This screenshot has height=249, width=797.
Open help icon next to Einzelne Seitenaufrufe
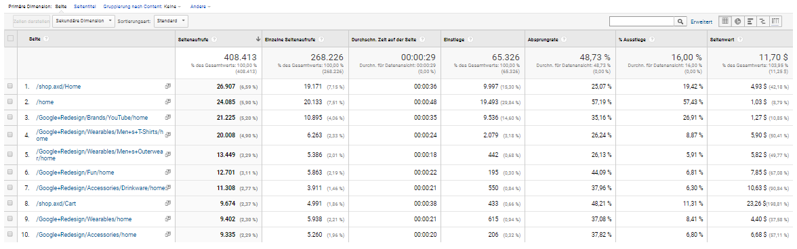tap(321, 39)
